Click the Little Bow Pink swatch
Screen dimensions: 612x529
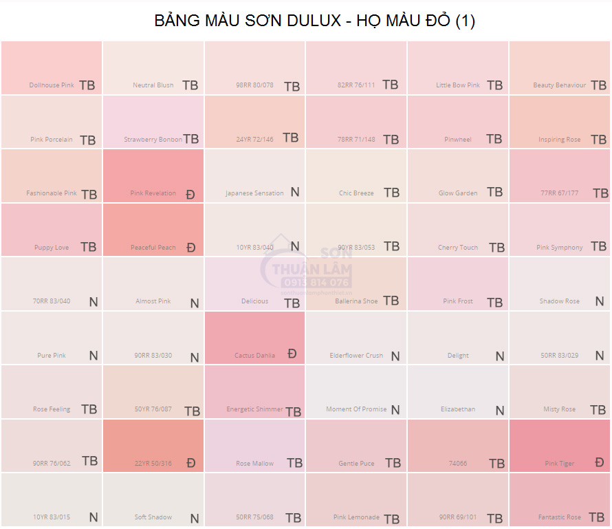coord(458,67)
